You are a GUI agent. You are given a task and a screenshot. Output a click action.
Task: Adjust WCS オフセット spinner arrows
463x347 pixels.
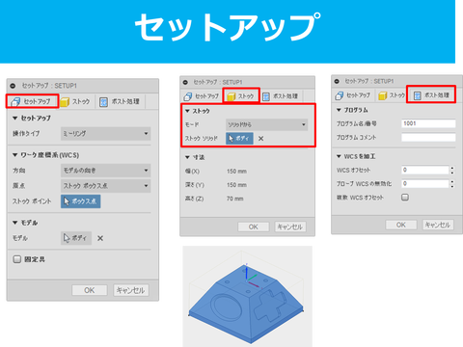[452, 170]
